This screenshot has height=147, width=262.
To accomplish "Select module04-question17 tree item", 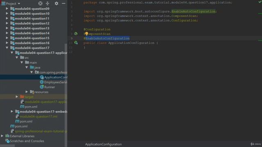I will 32,48.
